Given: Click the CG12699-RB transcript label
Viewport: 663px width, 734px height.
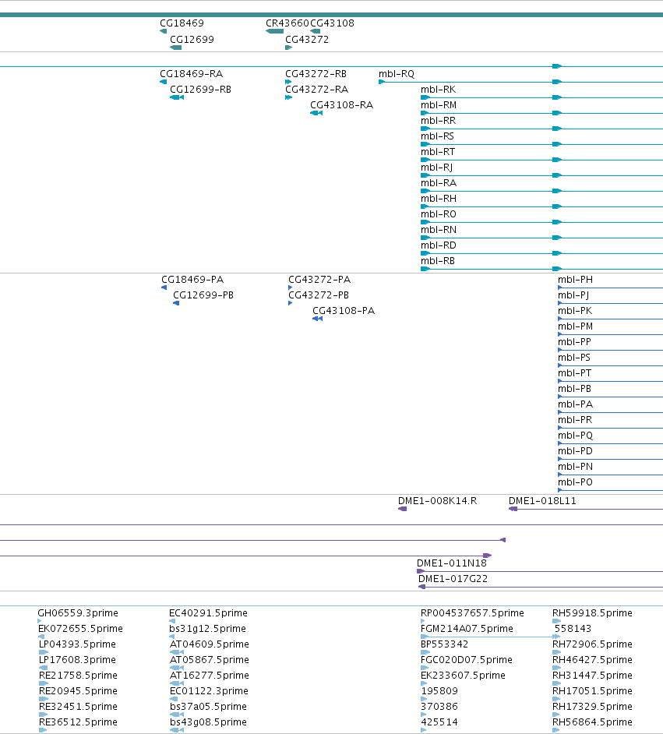Looking at the screenshot, I should pyautogui.click(x=201, y=89).
